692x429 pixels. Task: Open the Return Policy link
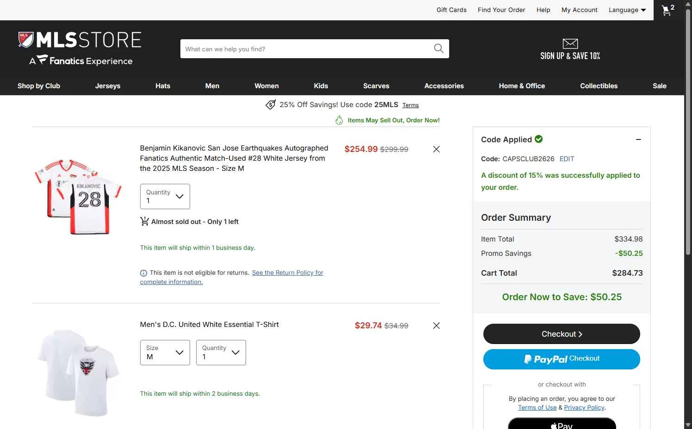coord(232,277)
